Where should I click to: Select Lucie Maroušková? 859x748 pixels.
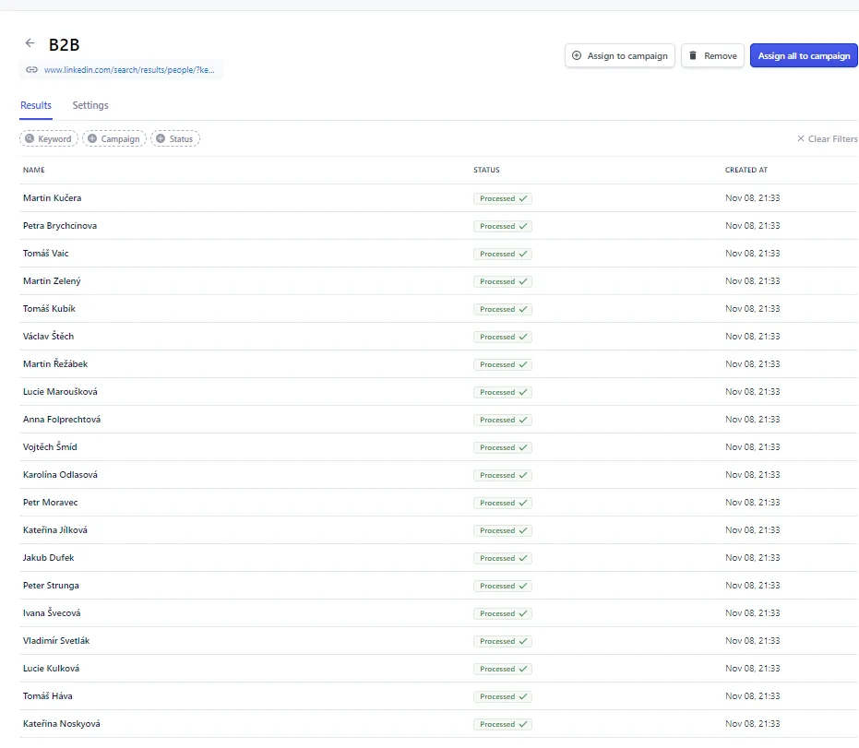pyautogui.click(x=60, y=391)
